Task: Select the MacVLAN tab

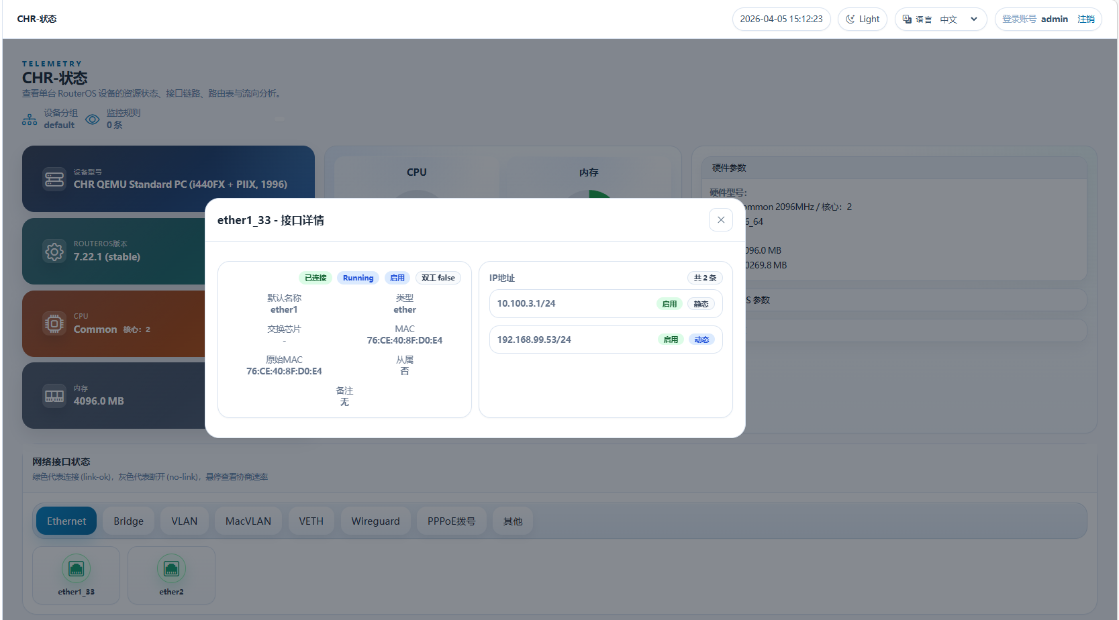Action: pos(248,521)
